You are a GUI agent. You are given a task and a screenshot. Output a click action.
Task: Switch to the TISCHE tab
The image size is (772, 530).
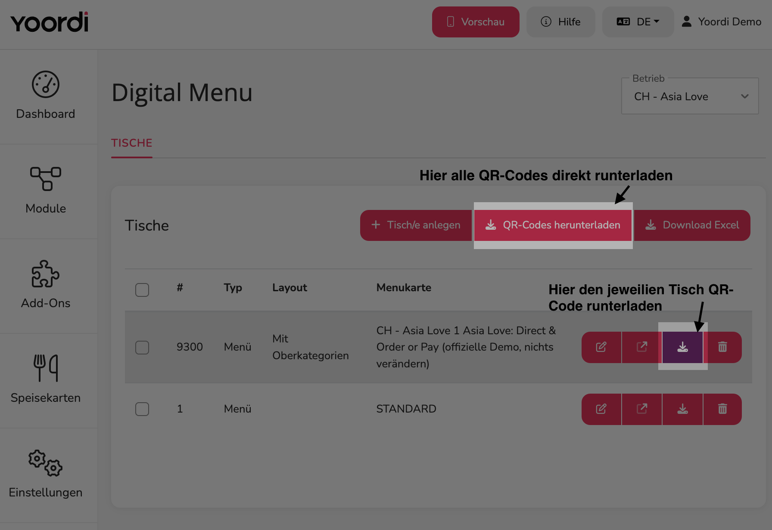pyautogui.click(x=132, y=143)
